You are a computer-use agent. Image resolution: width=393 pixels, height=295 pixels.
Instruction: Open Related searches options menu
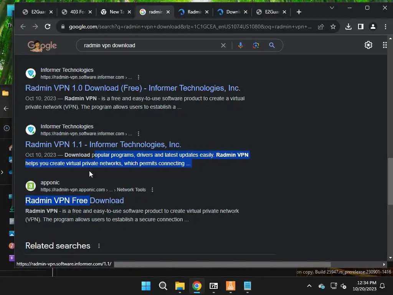(99, 246)
